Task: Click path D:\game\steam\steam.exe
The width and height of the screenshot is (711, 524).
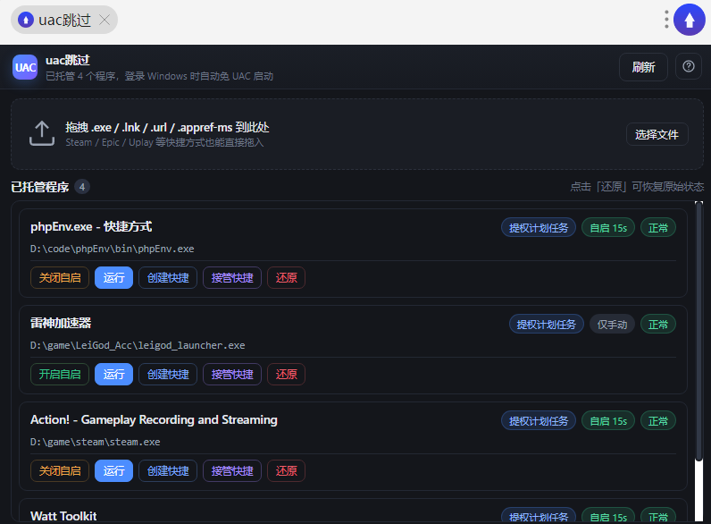Action: (x=96, y=443)
